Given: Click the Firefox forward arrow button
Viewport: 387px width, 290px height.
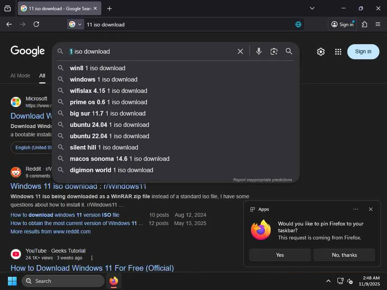Looking at the screenshot, I should point(22,24).
